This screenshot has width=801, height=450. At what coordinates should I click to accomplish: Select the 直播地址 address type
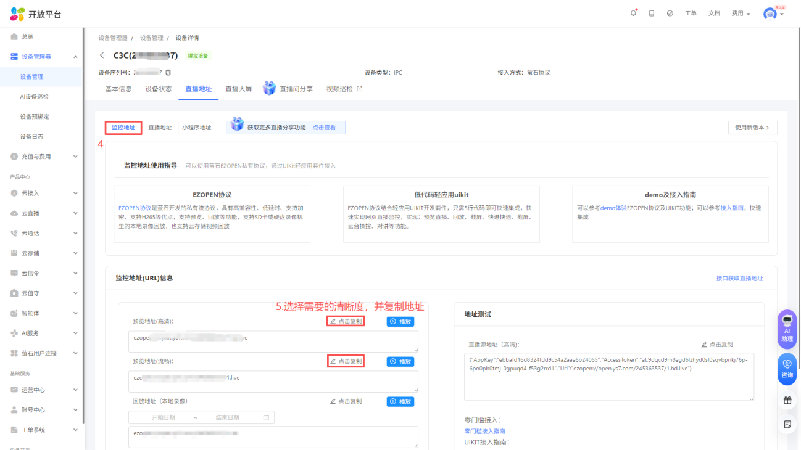(x=160, y=128)
